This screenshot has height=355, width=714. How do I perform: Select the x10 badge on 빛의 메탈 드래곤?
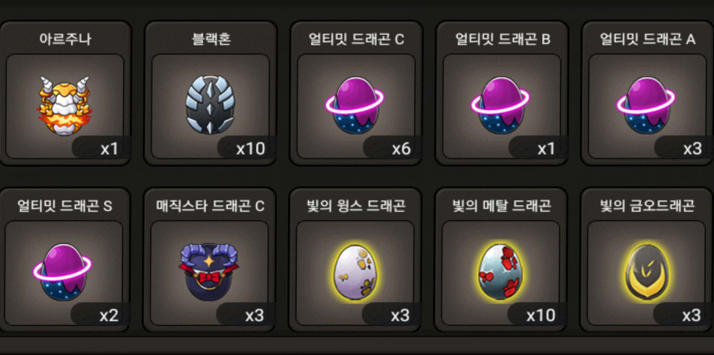541,315
